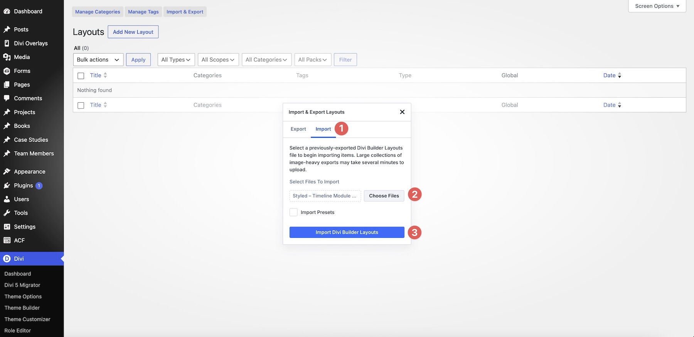Screen dimensions: 694x337
Task: Click the Plugins plug icon
Action: 7,186
